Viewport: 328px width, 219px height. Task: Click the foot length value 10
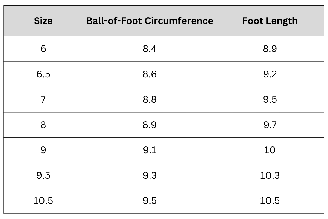click(270, 150)
